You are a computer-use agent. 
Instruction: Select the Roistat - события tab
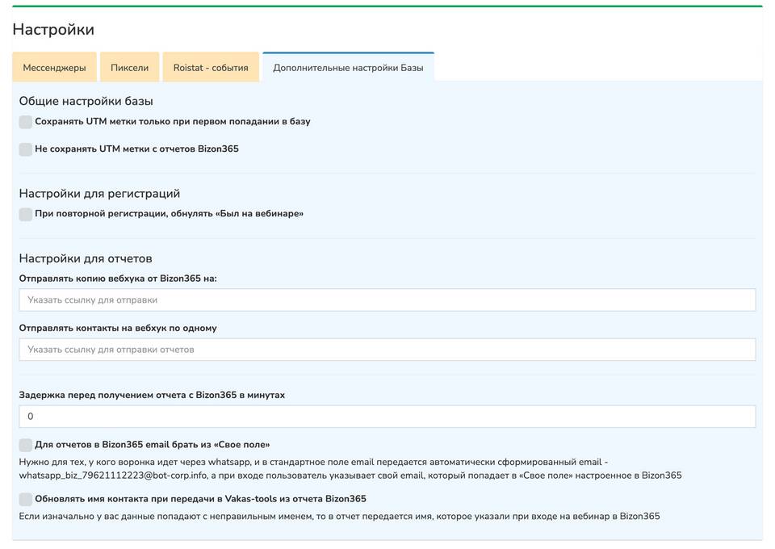211,68
